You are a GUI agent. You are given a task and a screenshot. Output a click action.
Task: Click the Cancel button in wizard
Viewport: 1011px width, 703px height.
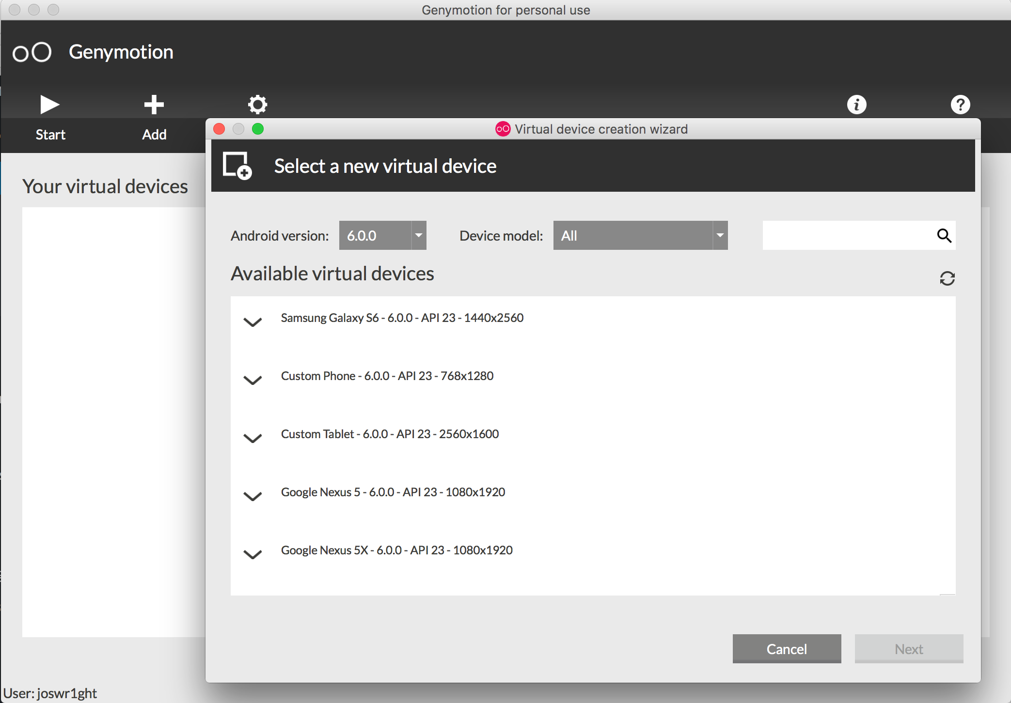click(787, 649)
